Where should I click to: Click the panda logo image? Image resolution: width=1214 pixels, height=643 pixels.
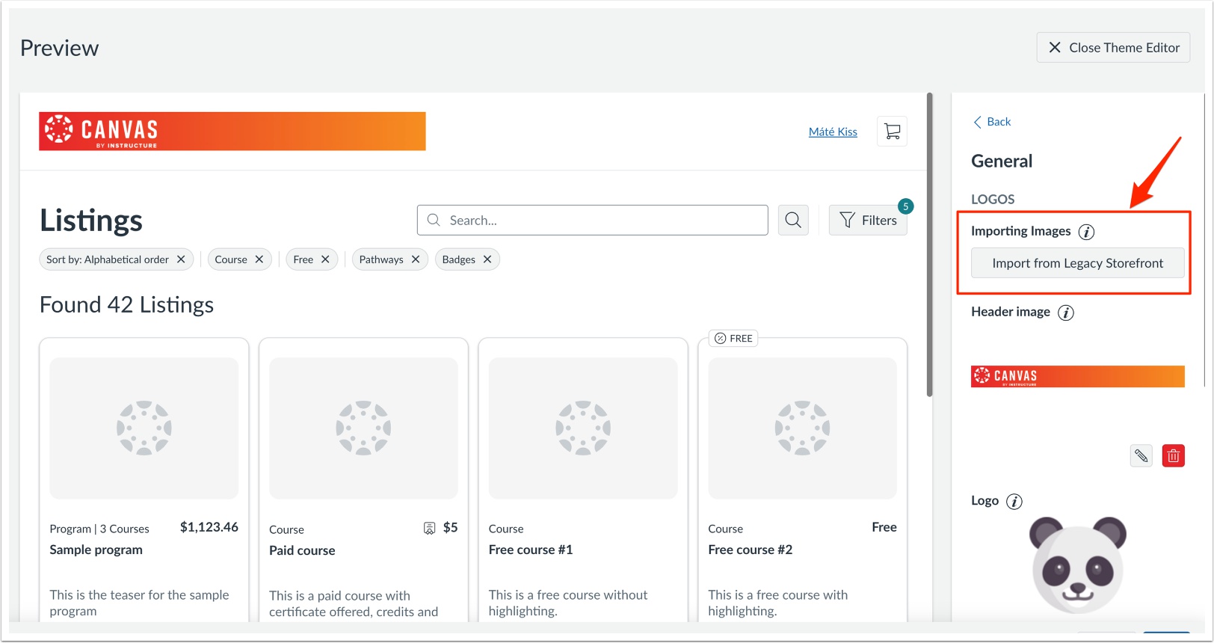(x=1077, y=564)
